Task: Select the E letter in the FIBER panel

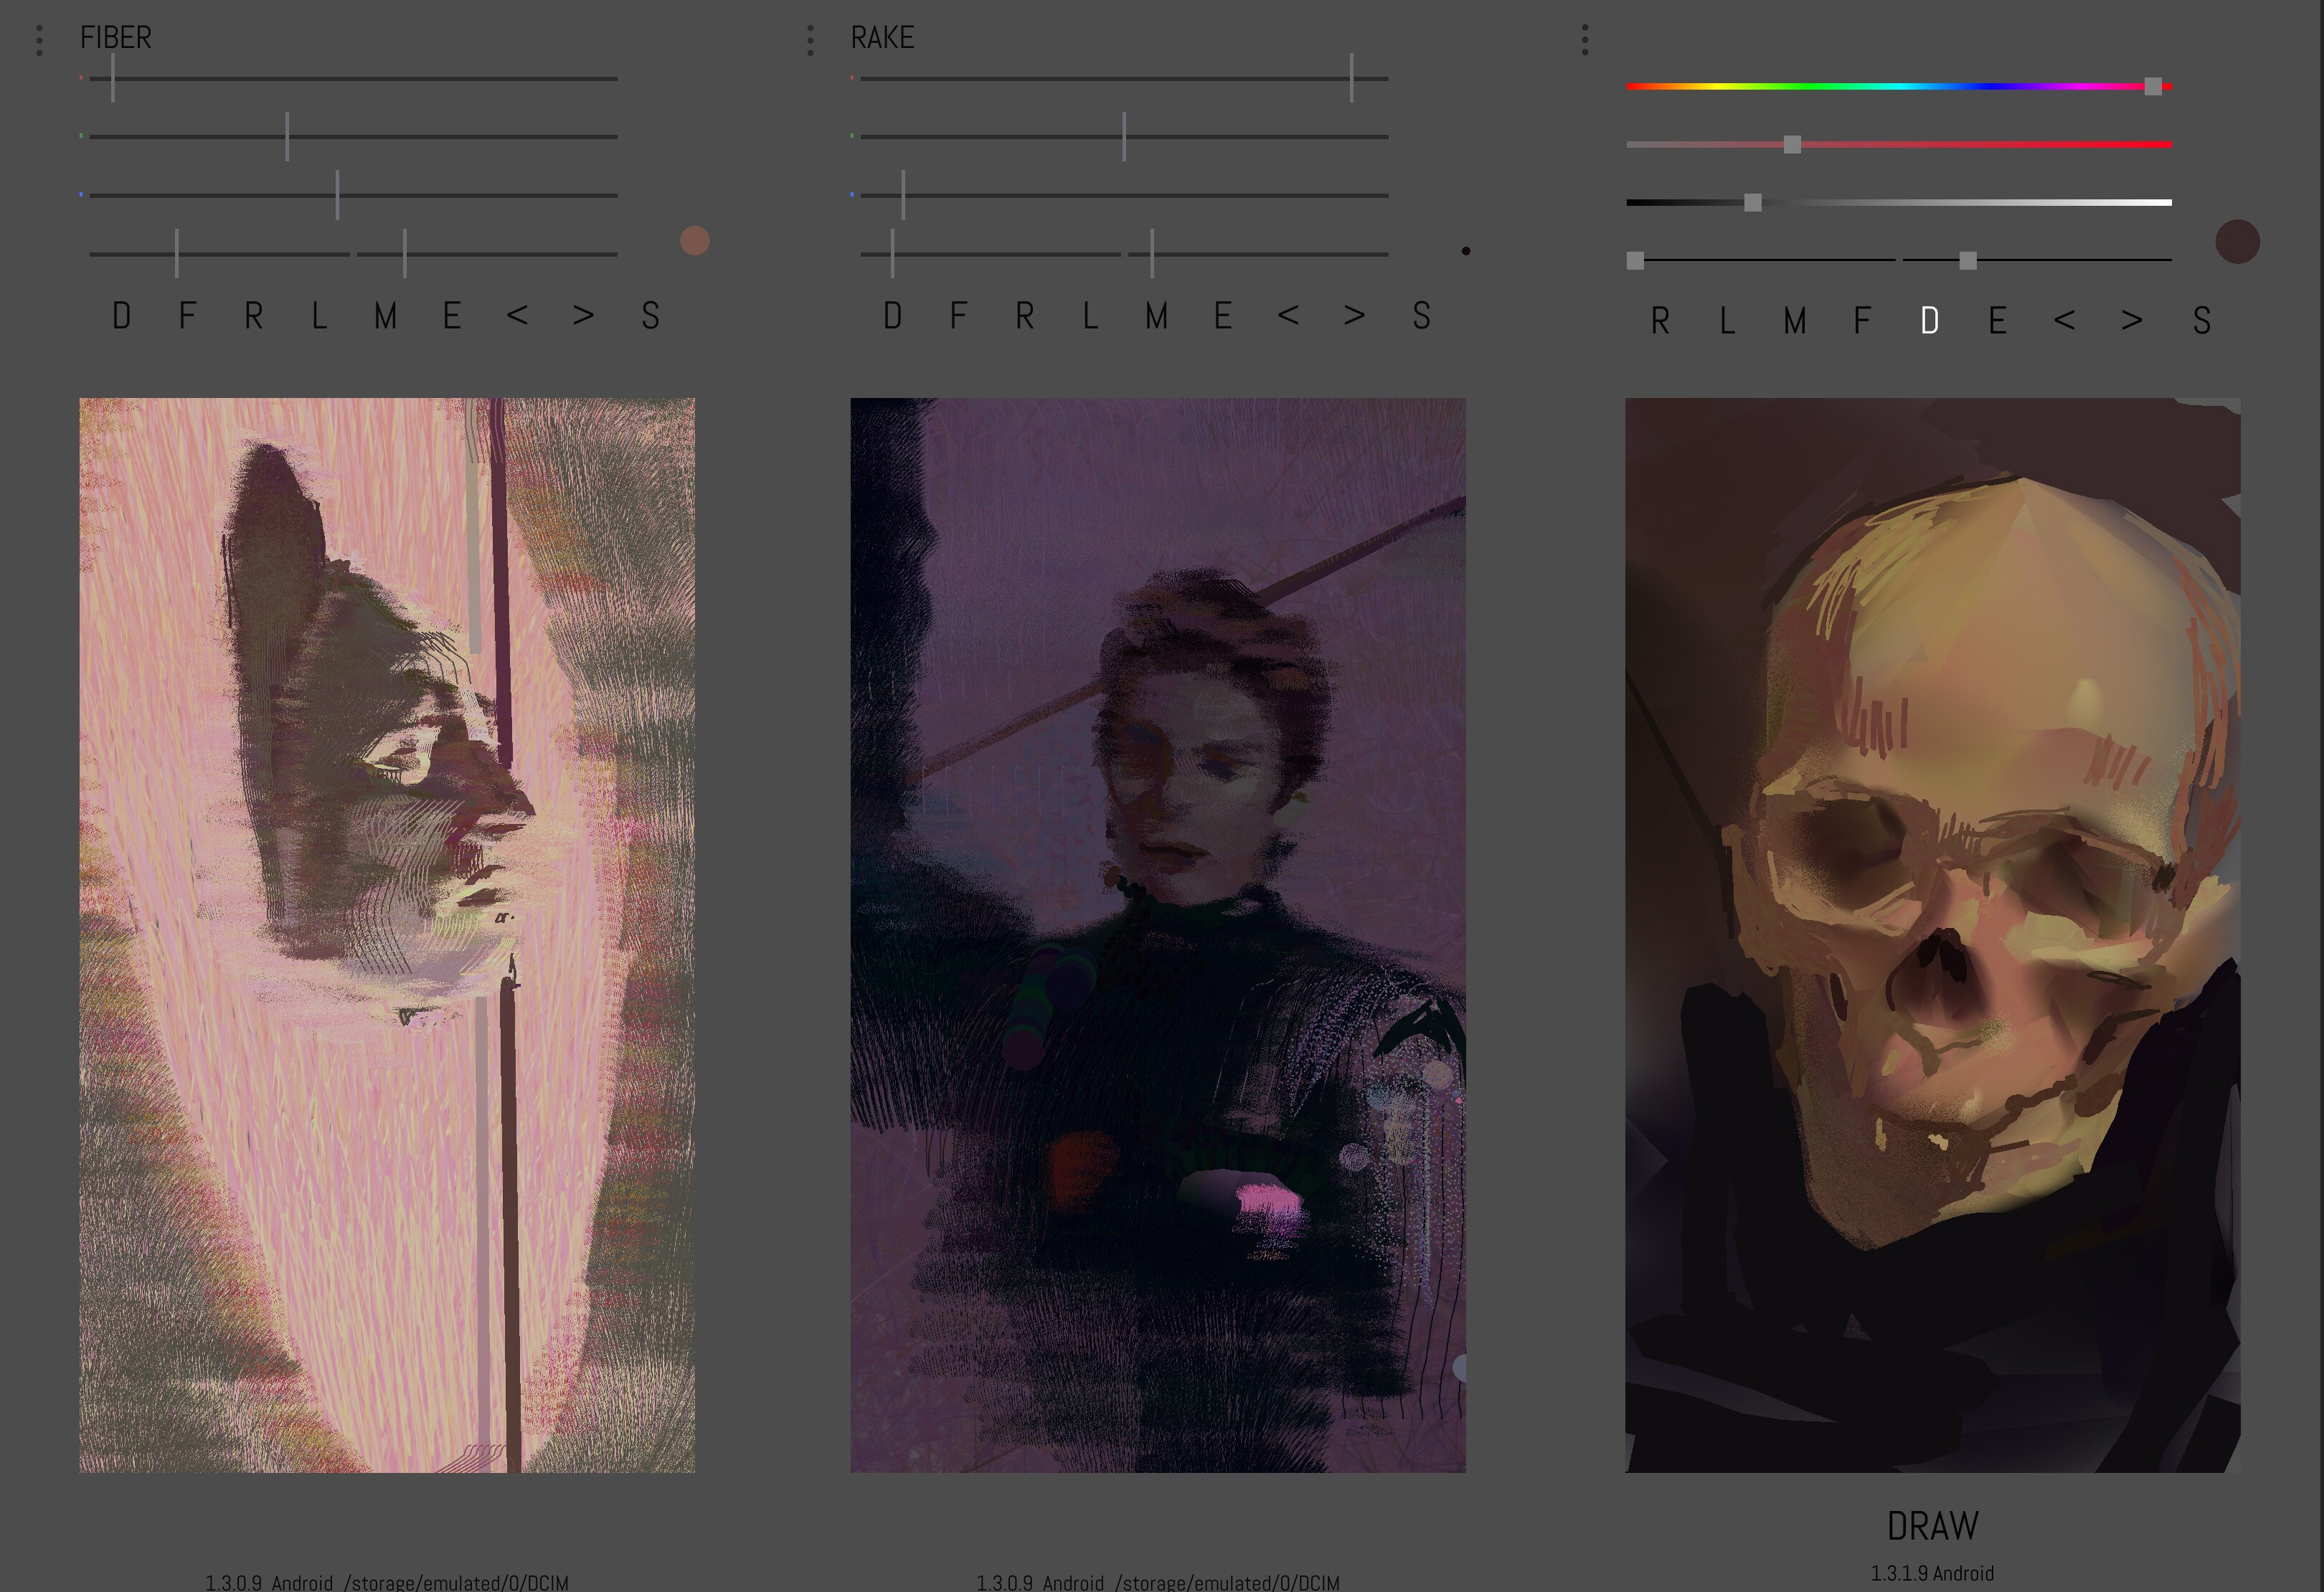Action: coord(452,316)
